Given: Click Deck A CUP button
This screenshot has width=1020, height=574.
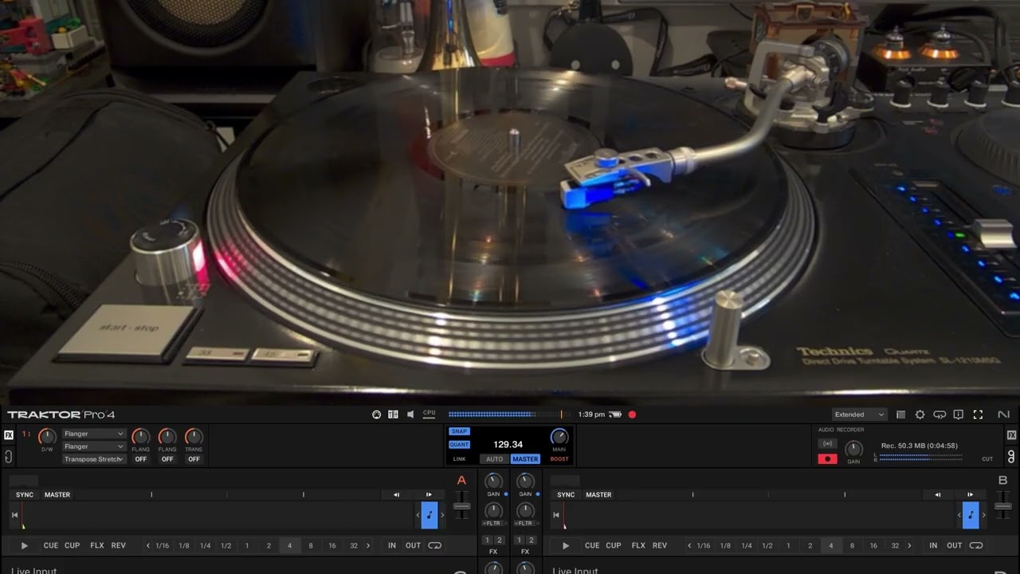Looking at the screenshot, I should tap(73, 545).
